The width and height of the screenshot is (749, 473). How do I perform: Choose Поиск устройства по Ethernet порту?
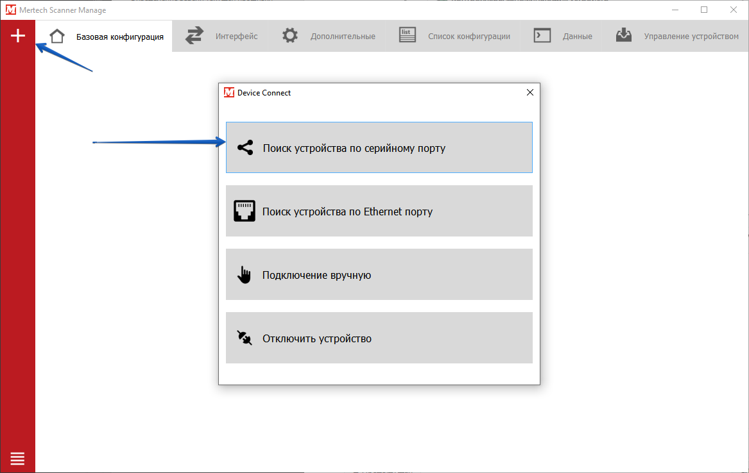pyautogui.click(x=379, y=211)
